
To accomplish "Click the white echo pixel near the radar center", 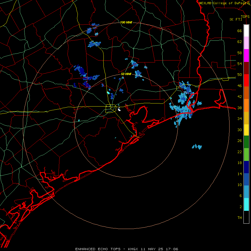I will click(x=119, y=110).
